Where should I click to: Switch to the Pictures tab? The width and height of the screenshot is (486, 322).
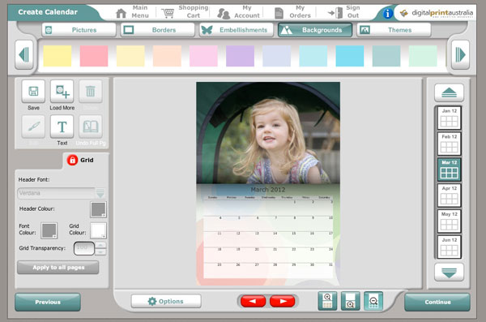79,30
